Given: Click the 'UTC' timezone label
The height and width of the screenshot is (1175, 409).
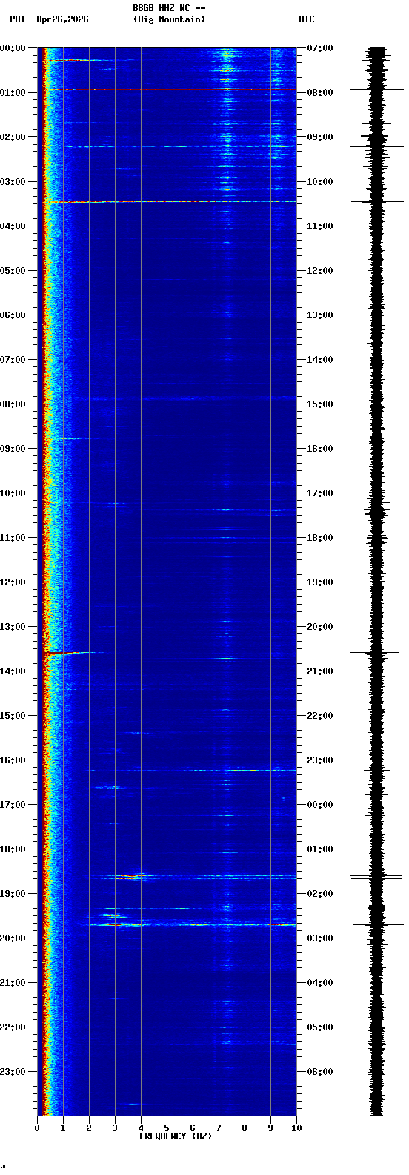Looking at the screenshot, I should [x=307, y=19].
